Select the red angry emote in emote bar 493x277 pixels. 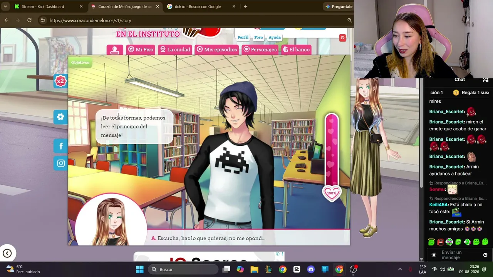[x=440, y=242]
